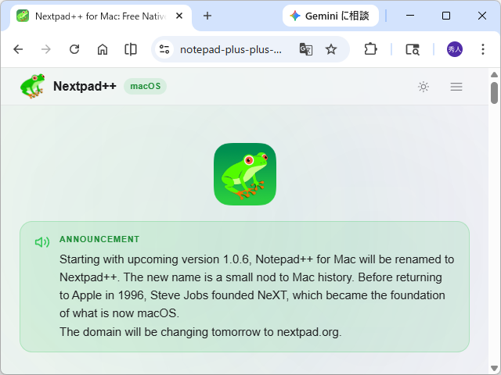Click the macOS badge
Viewport: 501px width, 375px height.
(146, 86)
